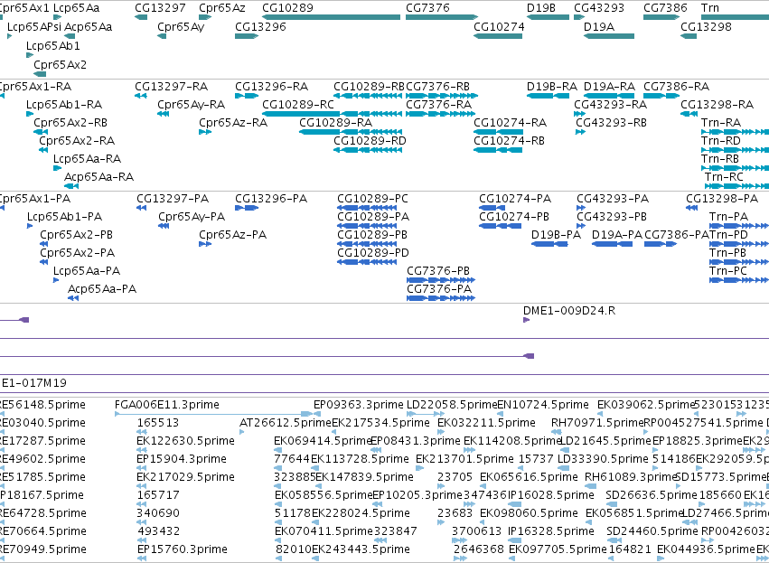Open the Acp65Aa-PA protein label
Image resolution: width=769 pixels, height=563 pixels.
tap(102, 289)
